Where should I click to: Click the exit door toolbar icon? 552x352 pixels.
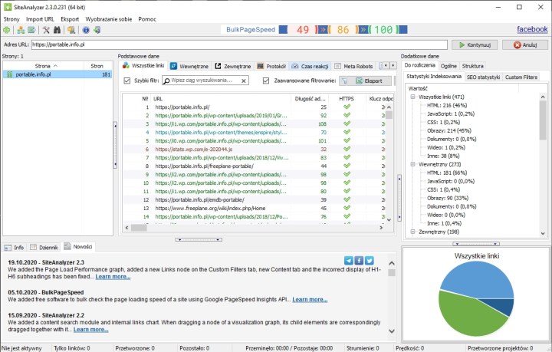click(x=97, y=30)
